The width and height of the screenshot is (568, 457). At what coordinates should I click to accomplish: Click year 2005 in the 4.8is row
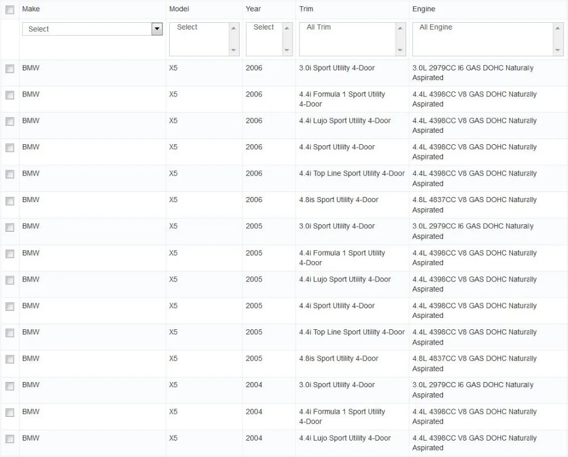click(x=254, y=358)
